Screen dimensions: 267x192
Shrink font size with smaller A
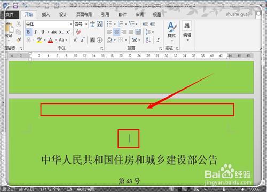(x=83, y=40)
